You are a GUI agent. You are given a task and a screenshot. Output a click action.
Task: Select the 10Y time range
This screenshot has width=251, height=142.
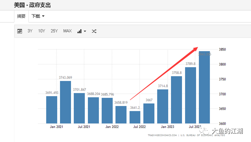(42, 31)
